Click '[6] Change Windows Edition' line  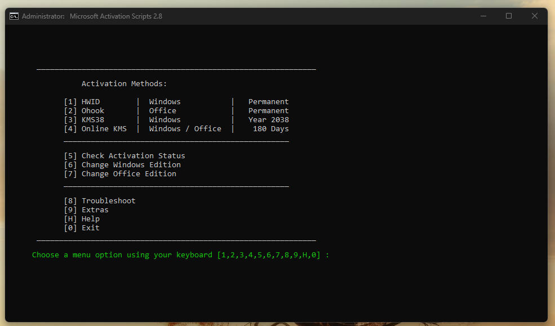122,165
